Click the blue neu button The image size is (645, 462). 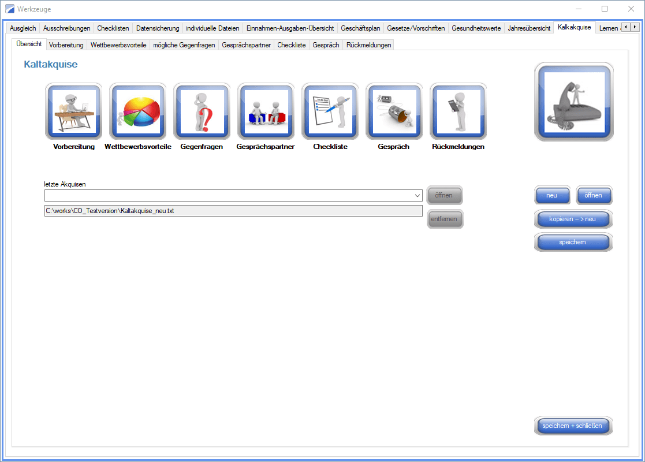coord(552,196)
